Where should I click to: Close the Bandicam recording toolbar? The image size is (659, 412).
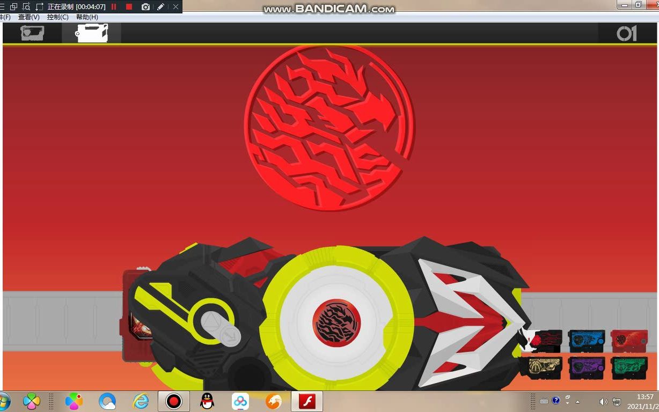[x=175, y=6]
